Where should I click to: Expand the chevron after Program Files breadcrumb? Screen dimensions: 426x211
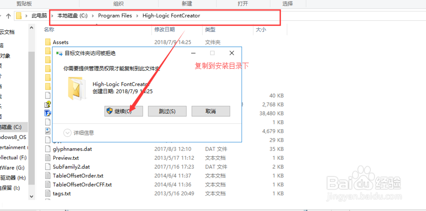(137, 16)
